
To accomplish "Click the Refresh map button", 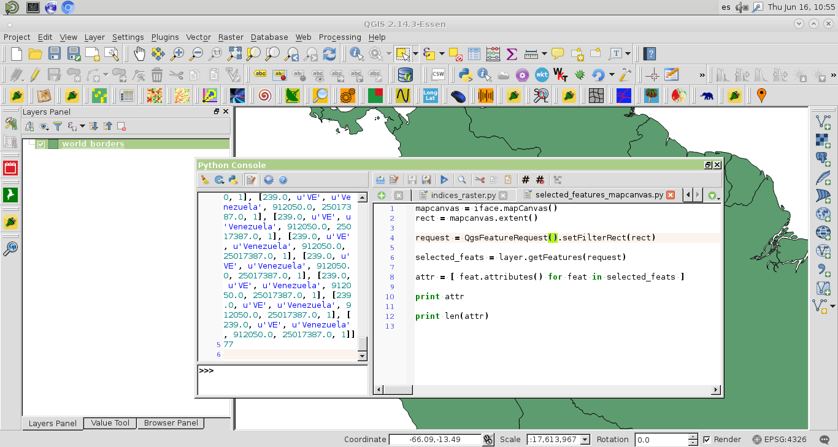I will pos(329,54).
